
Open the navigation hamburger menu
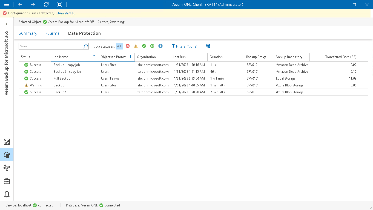click(x=7, y=4)
